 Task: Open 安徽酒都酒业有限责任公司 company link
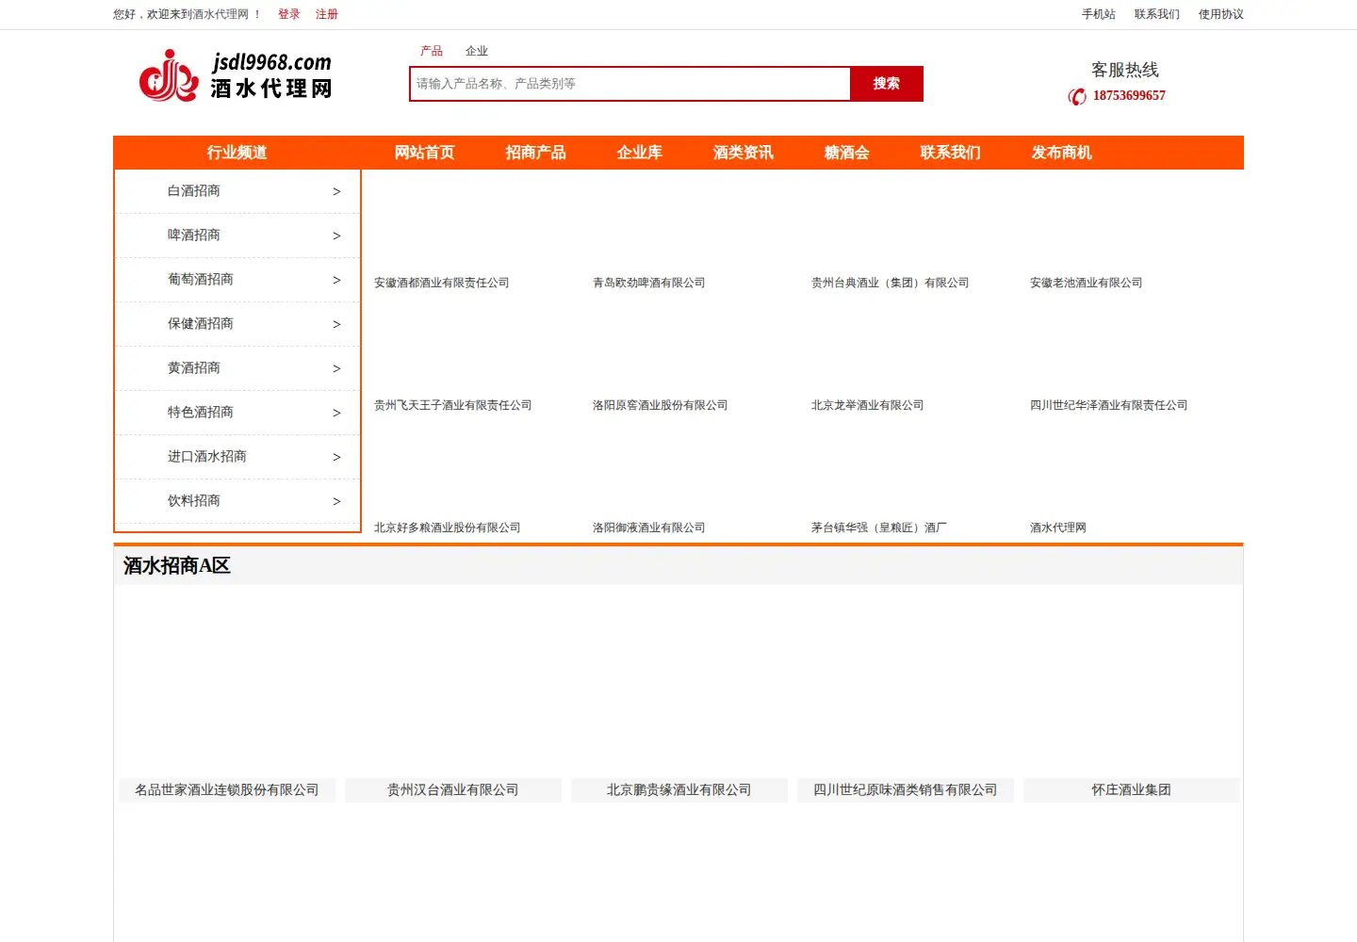[x=442, y=283]
